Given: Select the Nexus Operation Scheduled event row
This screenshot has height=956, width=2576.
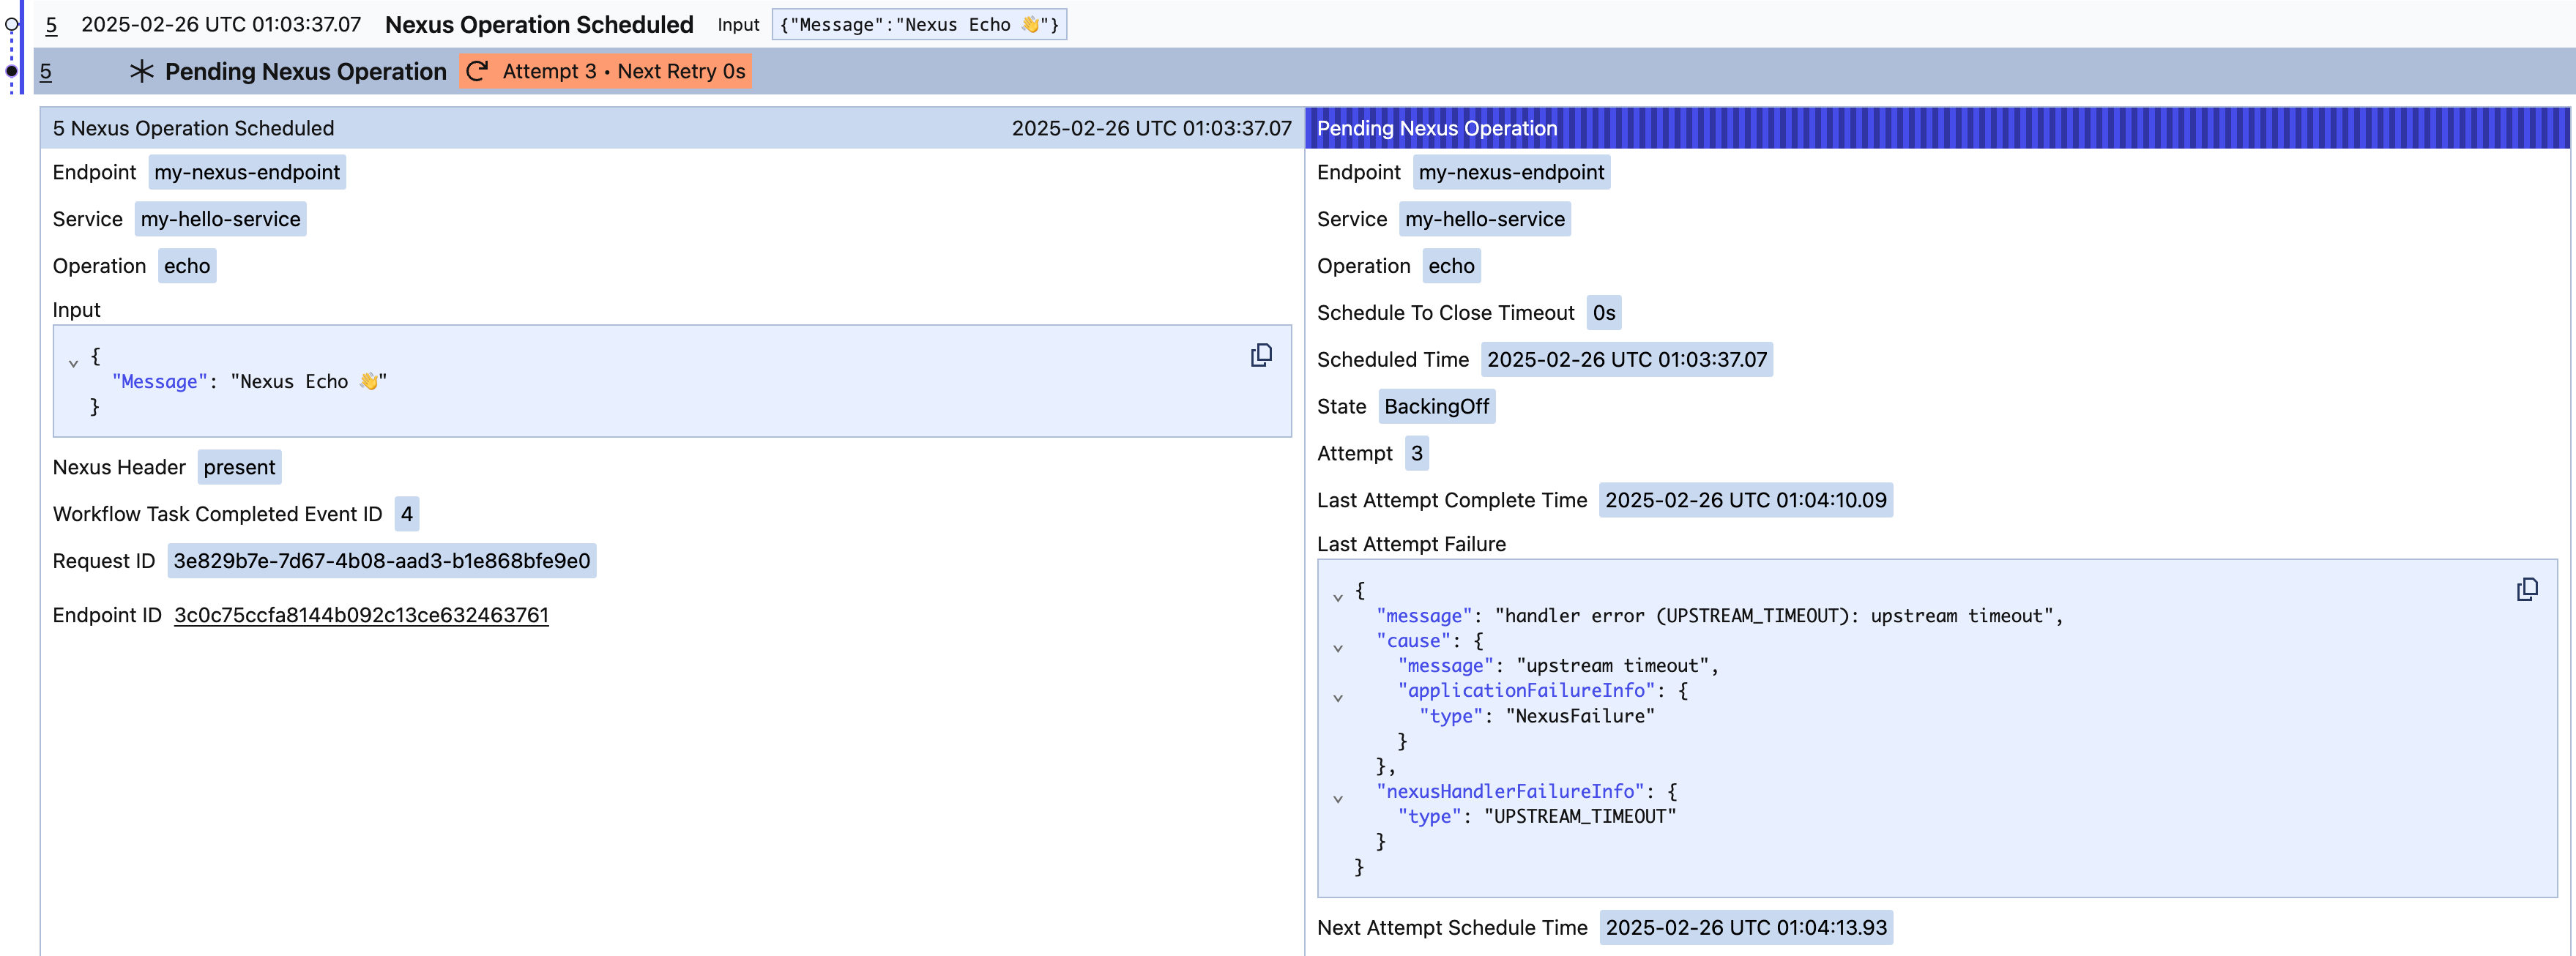Looking at the screenshot, I should pos(538,24).
